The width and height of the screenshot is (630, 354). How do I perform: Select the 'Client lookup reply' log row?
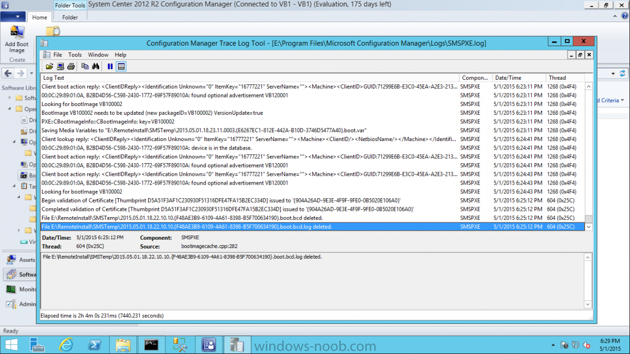tap(312, 139)
